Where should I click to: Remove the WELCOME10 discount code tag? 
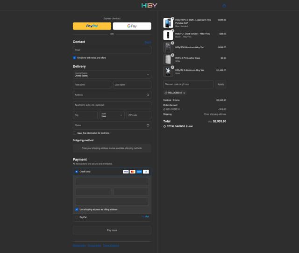click(184, 93)
